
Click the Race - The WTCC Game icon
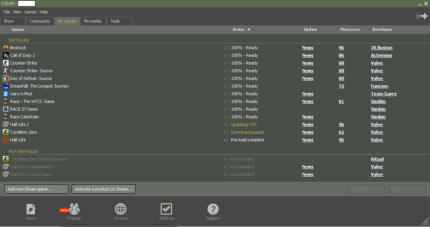[5, 101]
